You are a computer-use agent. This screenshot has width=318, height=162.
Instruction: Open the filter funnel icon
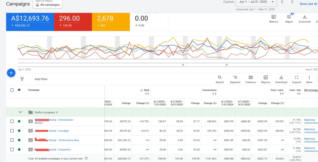tap(22, 79)
